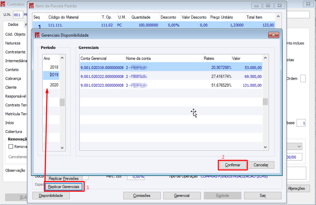Click the T. Op. column header

(x=109, y=17)
